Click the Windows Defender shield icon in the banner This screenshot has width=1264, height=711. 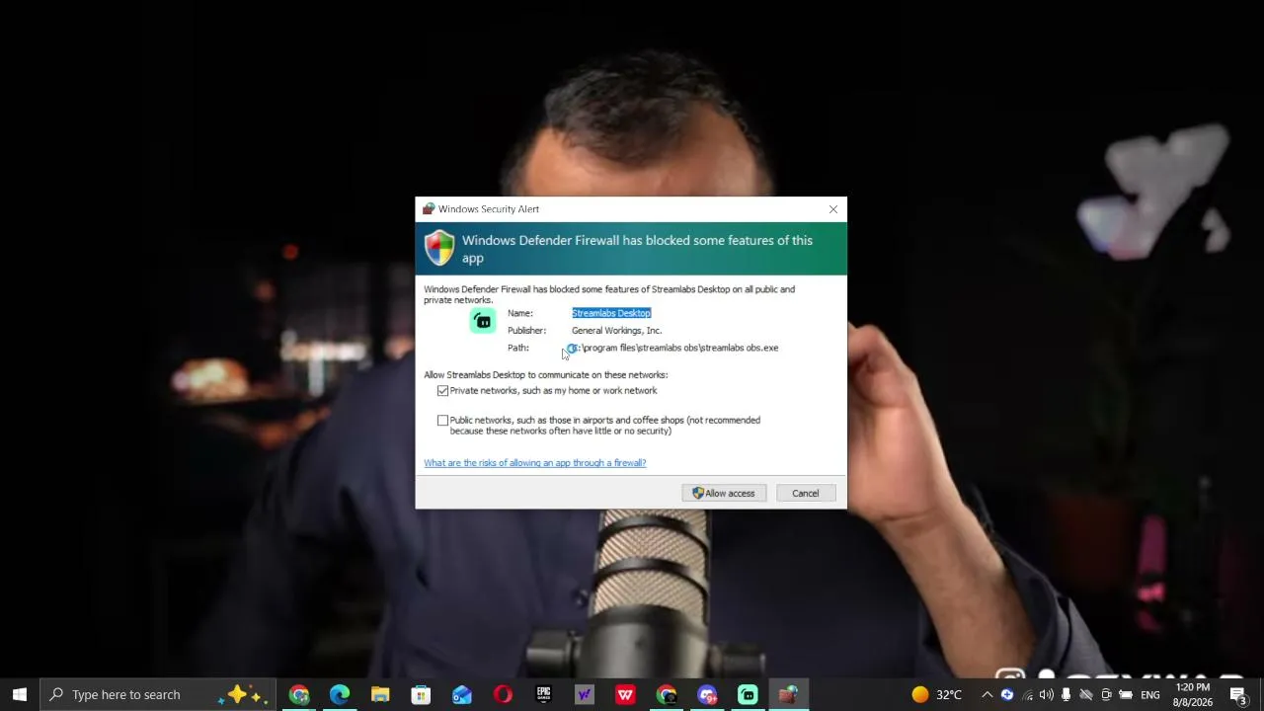coord(439,248)
